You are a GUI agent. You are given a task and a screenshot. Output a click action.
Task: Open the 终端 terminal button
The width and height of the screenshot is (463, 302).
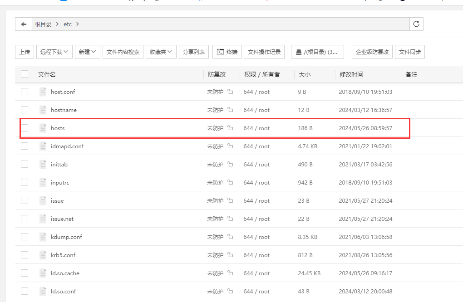[227, 52]
